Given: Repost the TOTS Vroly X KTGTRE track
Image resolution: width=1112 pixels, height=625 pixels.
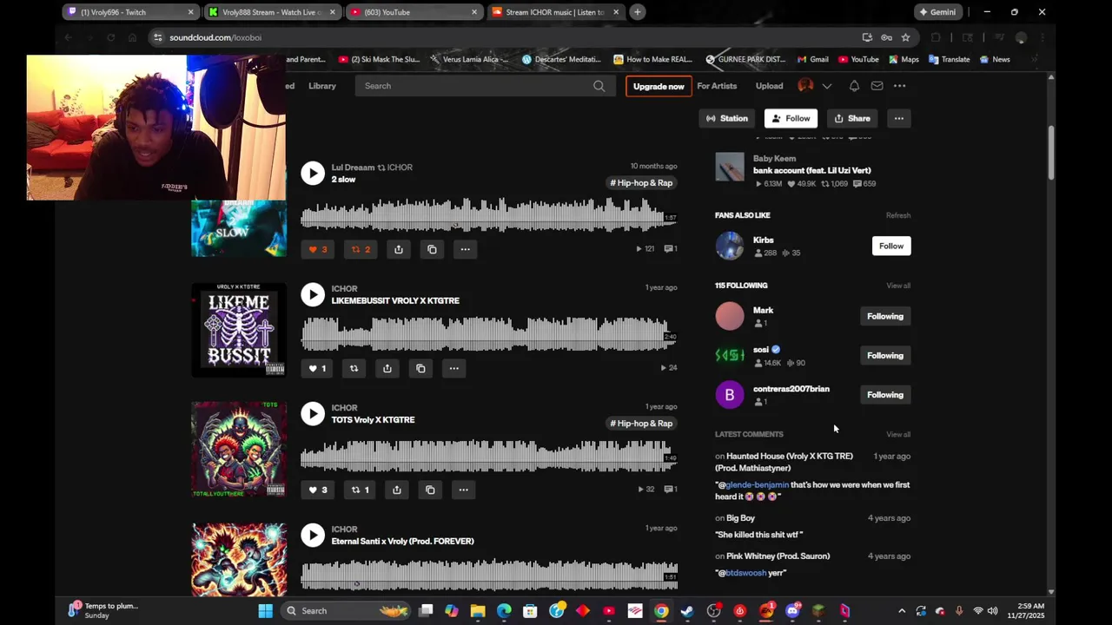Looking at the screenshot, I should point(360,490).
